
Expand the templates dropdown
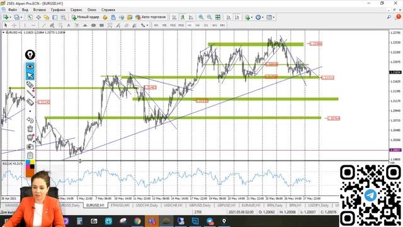point(273,17)
